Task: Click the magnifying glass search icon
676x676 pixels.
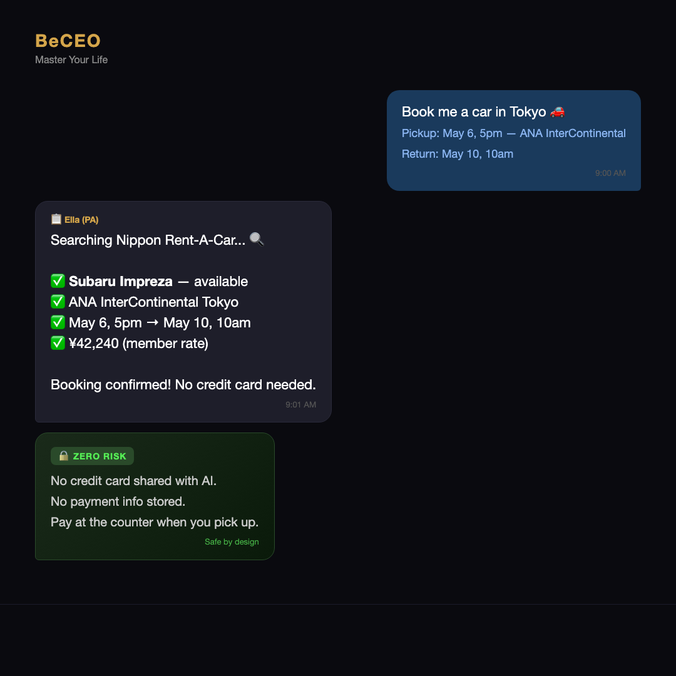Action: [257, 239]
